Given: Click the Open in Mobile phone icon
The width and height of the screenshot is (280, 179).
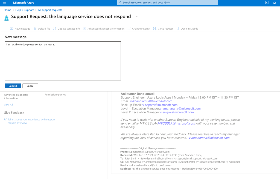Looking at the screenshot, I should tap(178, 29).
